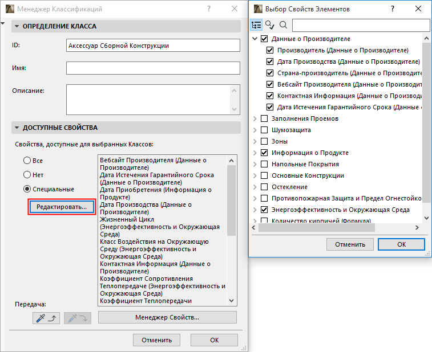
Task: Collapse the ОПРЕДЕЛЕНИЕ КЛАССА section
Action: point(17,26)
